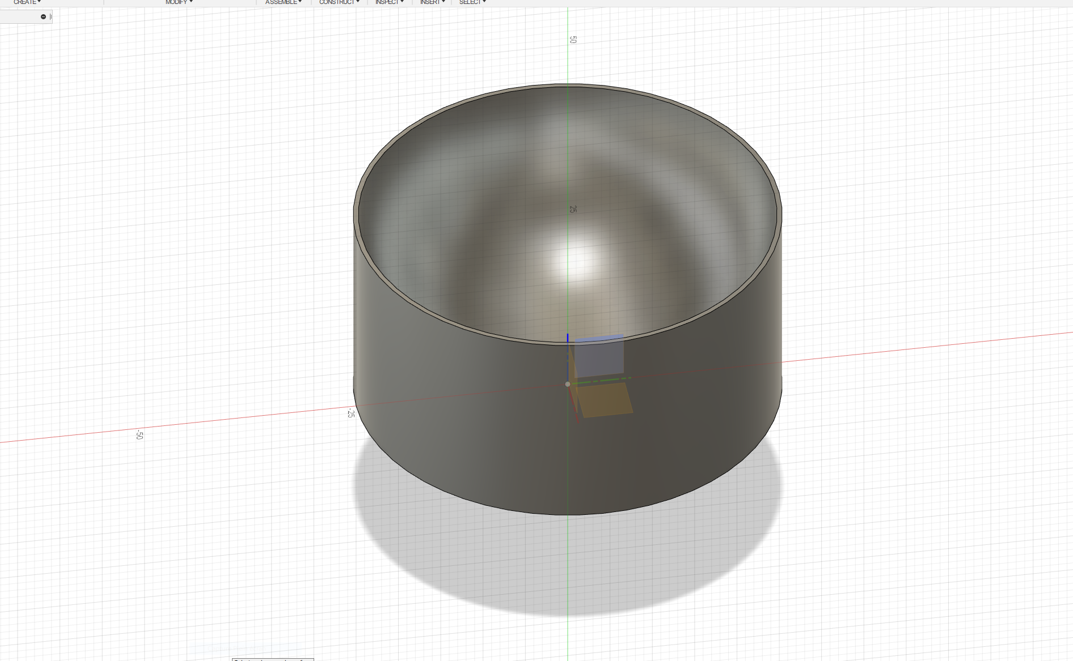This screenshot has width=1073, height=661.
Task: Open the ASSEMBLE dropdown menu
Action: (284, 2)
